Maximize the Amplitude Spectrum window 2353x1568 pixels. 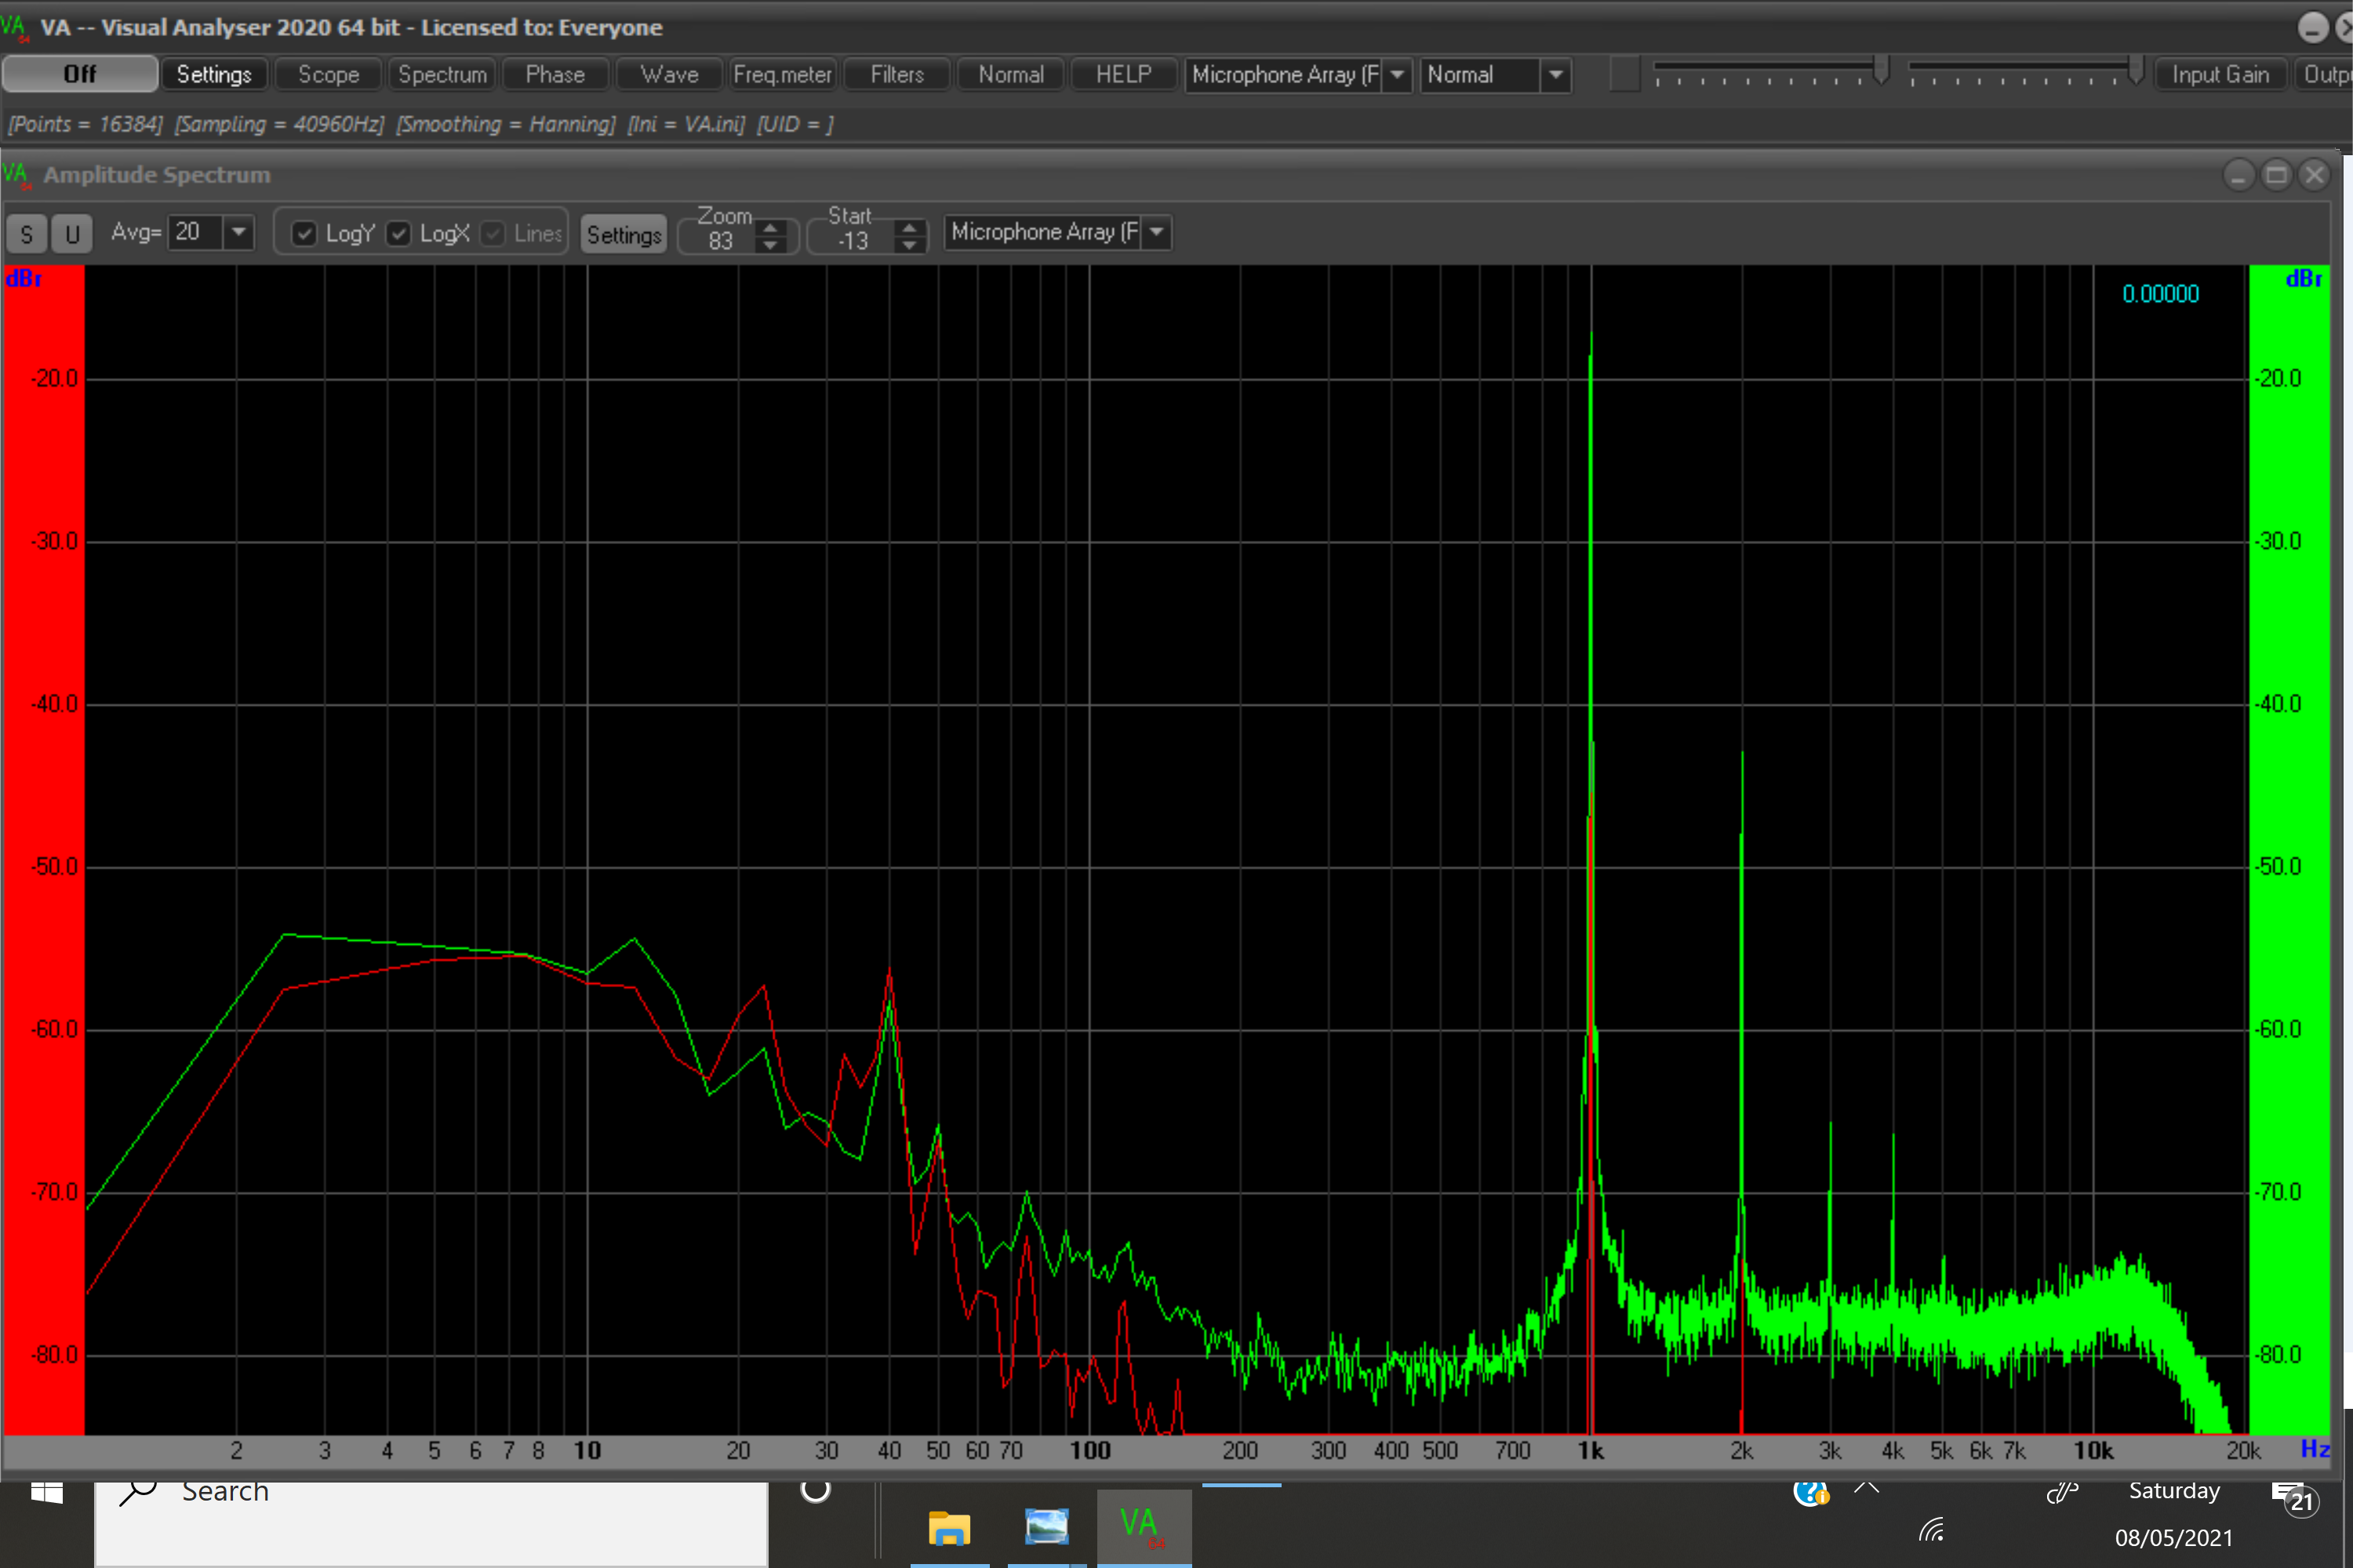(x=2277, y=175)
